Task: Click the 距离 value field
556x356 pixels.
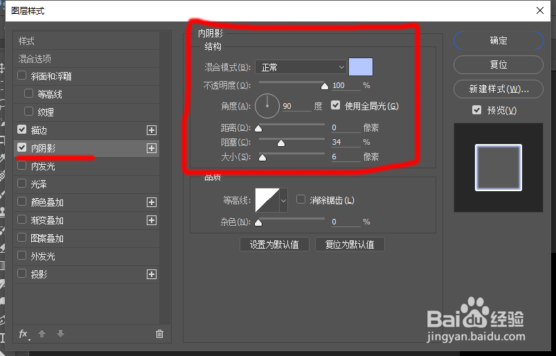Action: 346,127
